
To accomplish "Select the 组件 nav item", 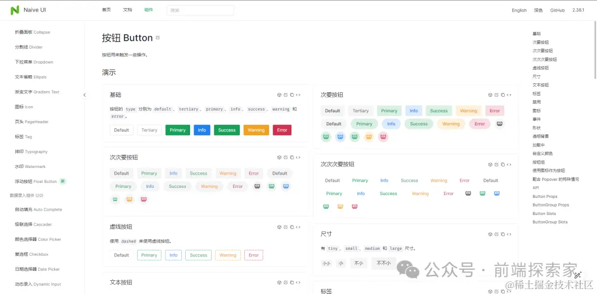I will (149, 10).
